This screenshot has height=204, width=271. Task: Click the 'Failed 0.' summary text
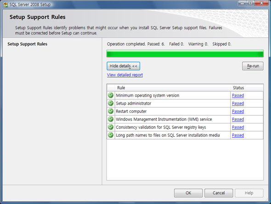point(176,44)
